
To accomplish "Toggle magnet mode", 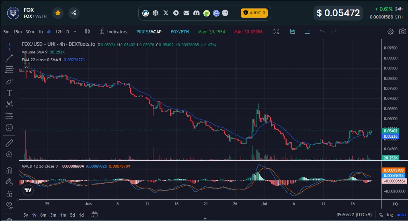I will 9,170.
